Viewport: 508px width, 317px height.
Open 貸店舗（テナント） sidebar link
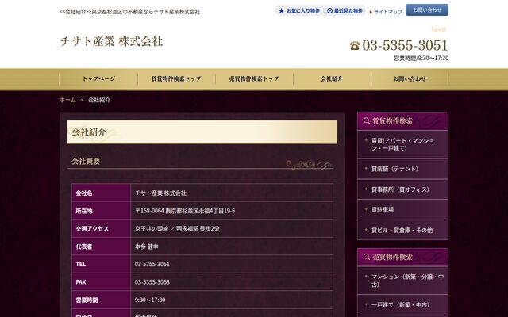tap(402, 169)
